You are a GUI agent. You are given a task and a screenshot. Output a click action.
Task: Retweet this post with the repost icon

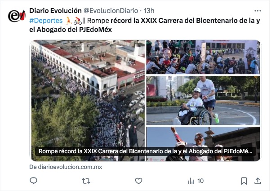pyautogui.click(x=86, y=181)
